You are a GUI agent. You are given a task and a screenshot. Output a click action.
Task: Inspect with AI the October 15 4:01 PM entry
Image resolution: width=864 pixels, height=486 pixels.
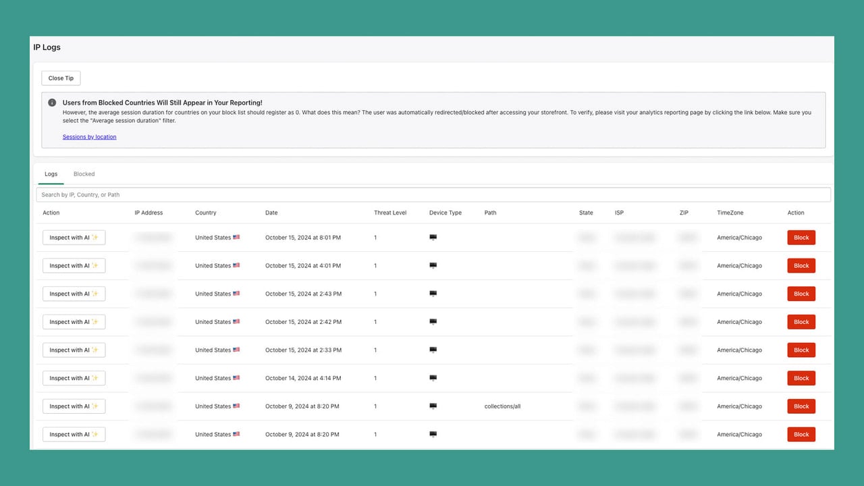[x=74, y=266]
